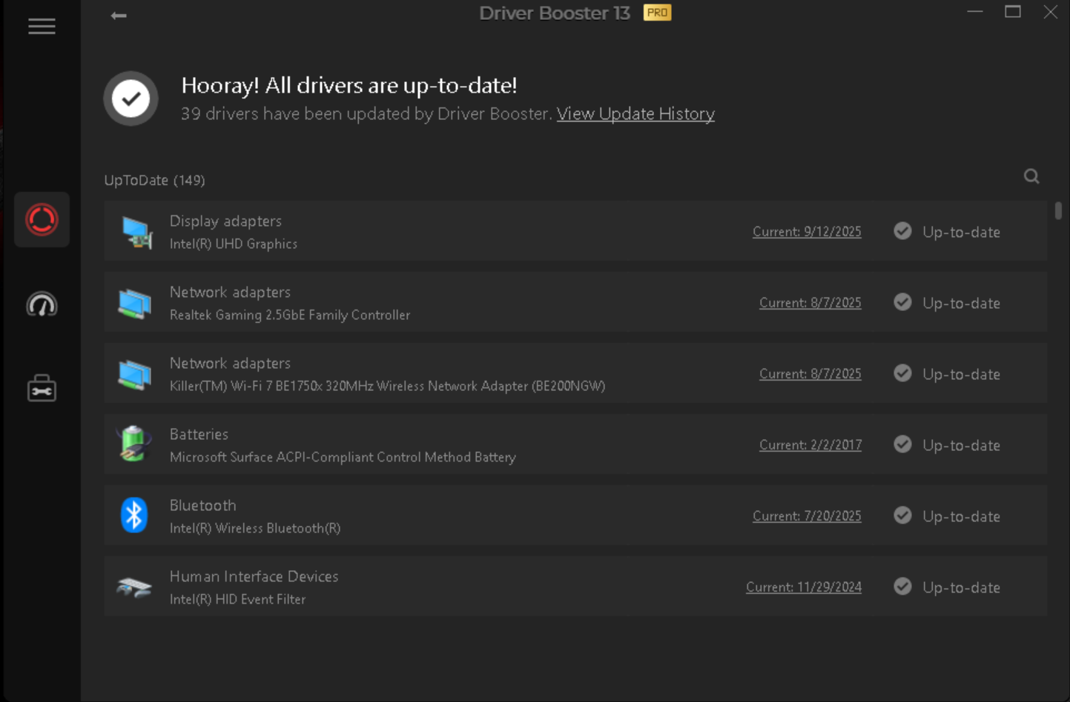Open Current: 7/20/2025 Bluetooth driver details
The width and height of the screenshot is (1070, 702).
pyautogui.click(x=807, y=516)
